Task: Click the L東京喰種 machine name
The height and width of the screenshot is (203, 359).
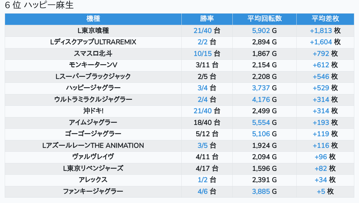Action: pos(93,31)
